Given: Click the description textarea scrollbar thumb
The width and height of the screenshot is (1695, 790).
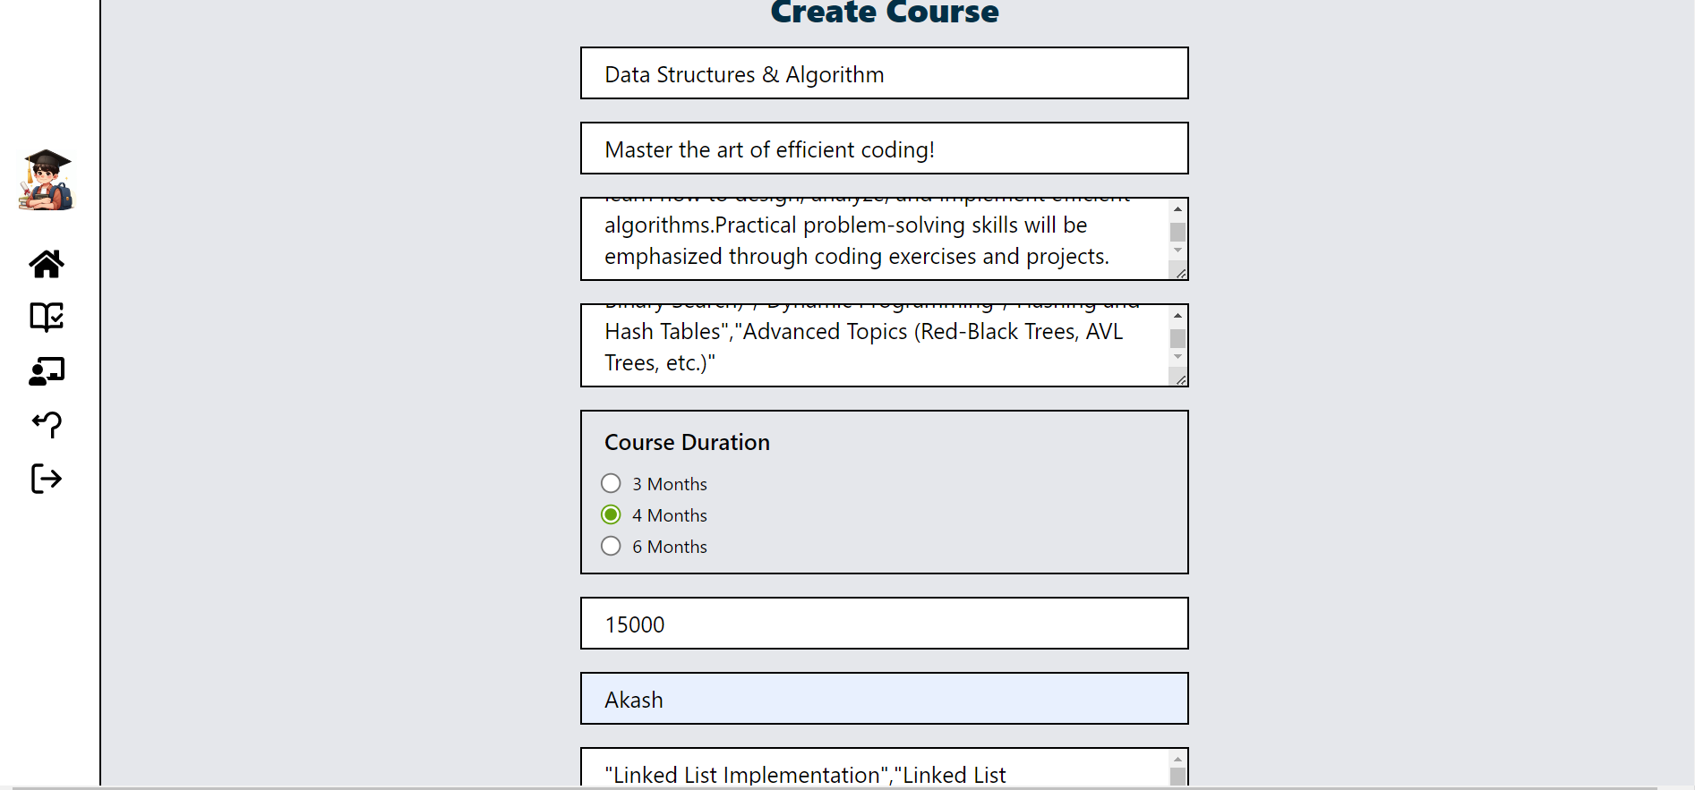Looking at the screenshot, I should tap(1178, 232).
